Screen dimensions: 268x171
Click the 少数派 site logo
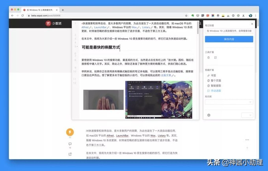tap(54, 23)
